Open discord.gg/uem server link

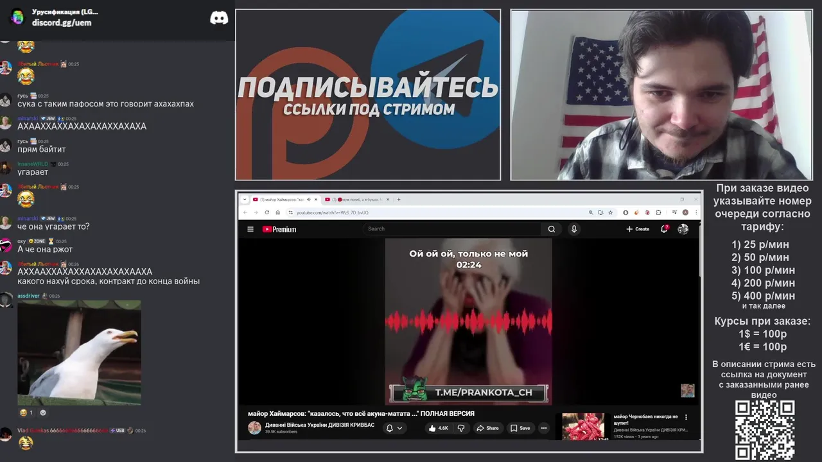click(62, 22)
